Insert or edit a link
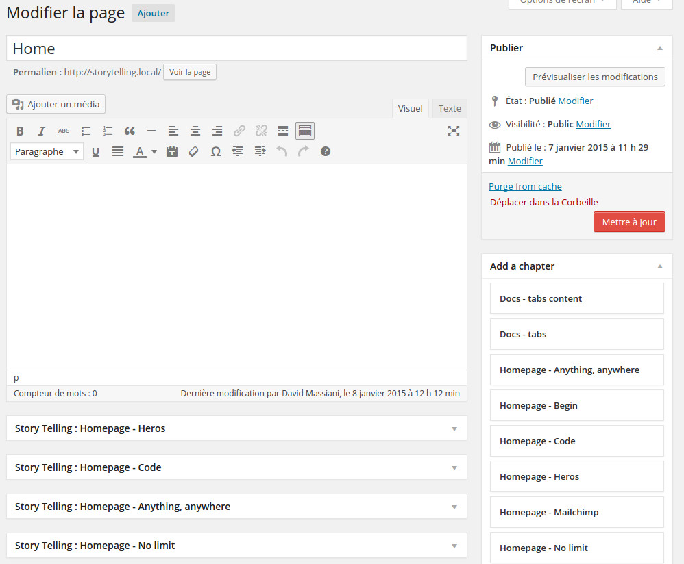The image size is (684, 564). (239, 131)
